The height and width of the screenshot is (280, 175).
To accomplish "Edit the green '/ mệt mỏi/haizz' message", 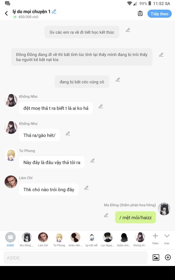I will (x=106, y=215).
